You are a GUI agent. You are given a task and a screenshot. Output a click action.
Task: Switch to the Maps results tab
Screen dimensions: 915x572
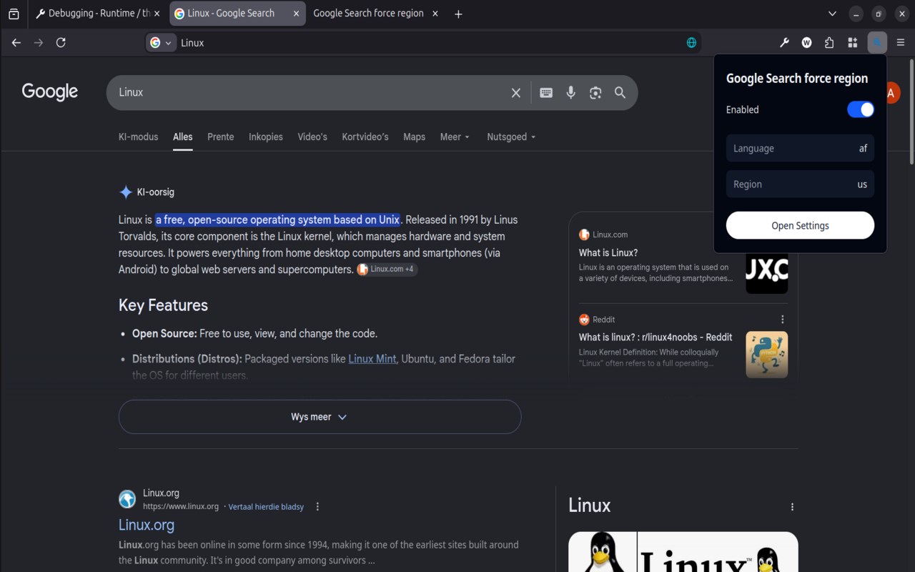(414, 137)
